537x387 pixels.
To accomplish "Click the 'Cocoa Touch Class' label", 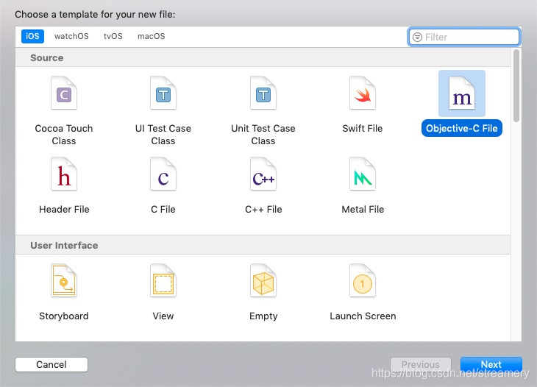I will coord(64,135).
